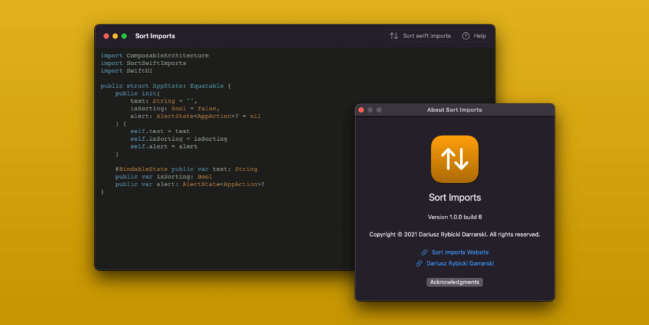Click '@BindableState public var text: String' line

[x=186, y=169]
